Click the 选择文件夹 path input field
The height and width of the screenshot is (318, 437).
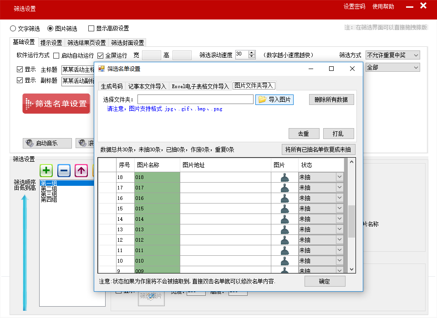pos(195,99)
